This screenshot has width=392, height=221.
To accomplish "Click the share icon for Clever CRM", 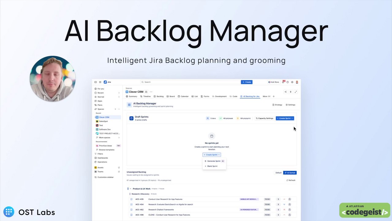I will (285, 92).
